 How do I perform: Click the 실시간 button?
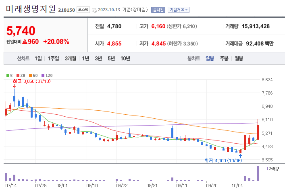click(x=158, y=10)
